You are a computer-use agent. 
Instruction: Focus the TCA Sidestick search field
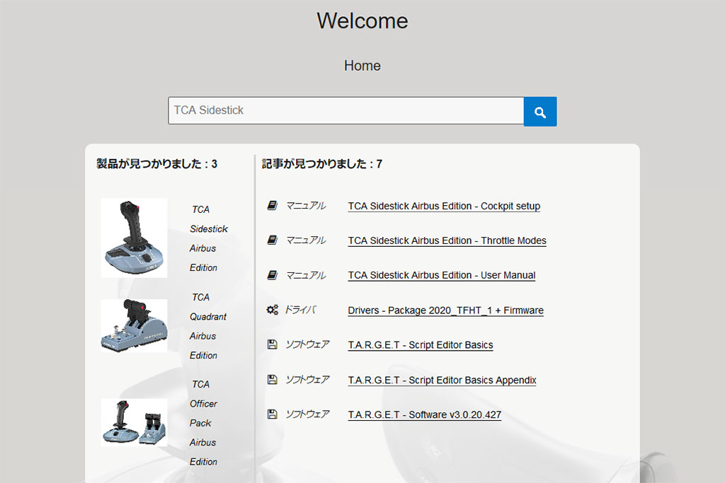346,110
